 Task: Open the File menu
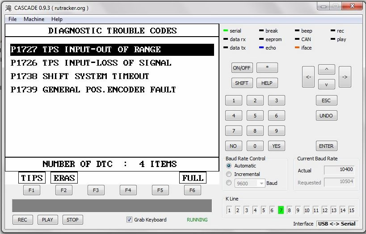point(13,19)
